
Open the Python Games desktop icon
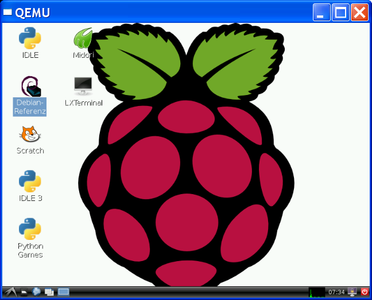[30, 238]
